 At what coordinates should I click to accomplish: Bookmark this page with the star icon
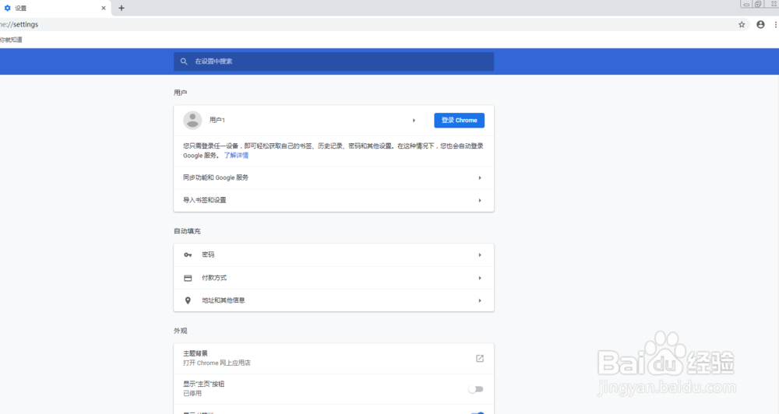pyautogui.click(x=742, y=24)
